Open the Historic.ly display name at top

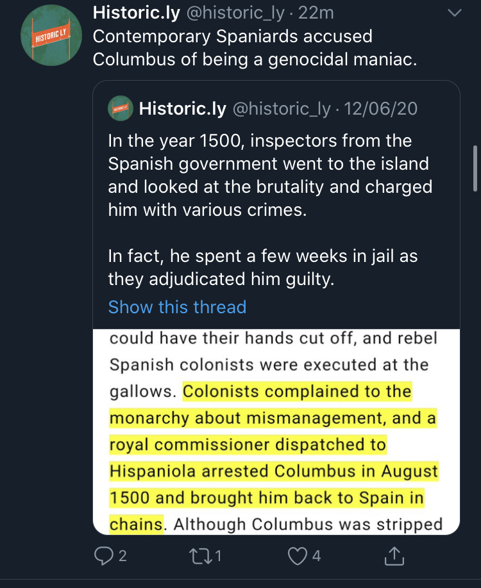(137, 13)
